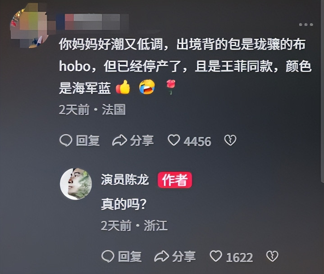The height and width of the screenshot is (274, 324).
Task: Open 演员陈龙's profile picture
Action: 76,184
